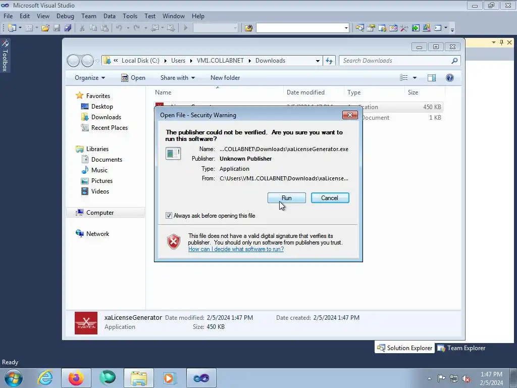Uncheck Always ask before opening this file
This screenshot has height=388, width=517.
(169, 216)
